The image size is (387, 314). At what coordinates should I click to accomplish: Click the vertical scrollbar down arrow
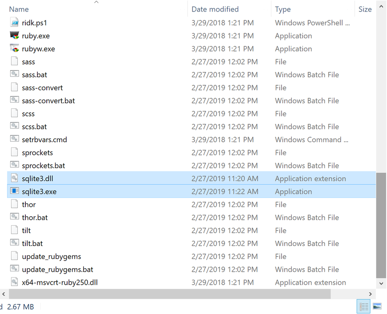(x=381, y=283)
